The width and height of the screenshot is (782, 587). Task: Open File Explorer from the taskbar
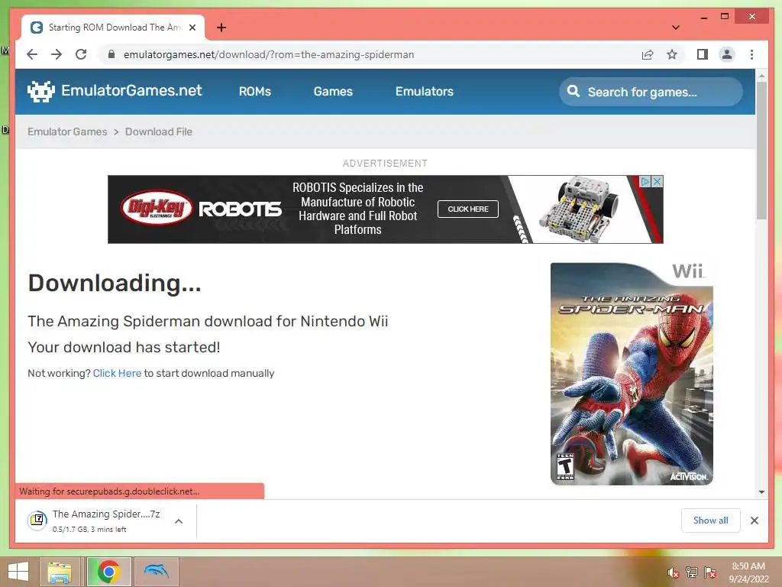click(x=60, y=572)
